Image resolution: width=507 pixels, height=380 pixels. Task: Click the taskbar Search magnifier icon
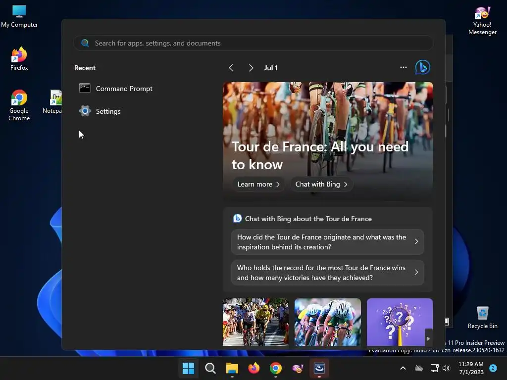[210, 368]
